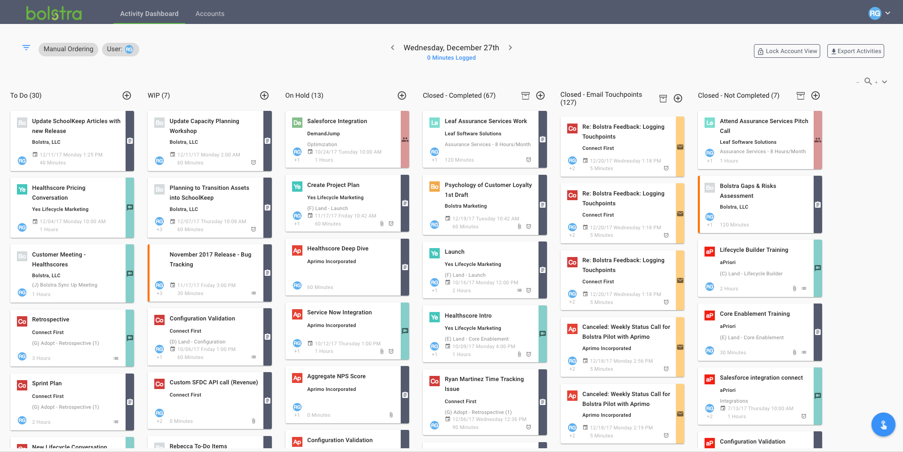Add activity to To Do column
This screenshot has height=452, width=903.
pos(127,95)
